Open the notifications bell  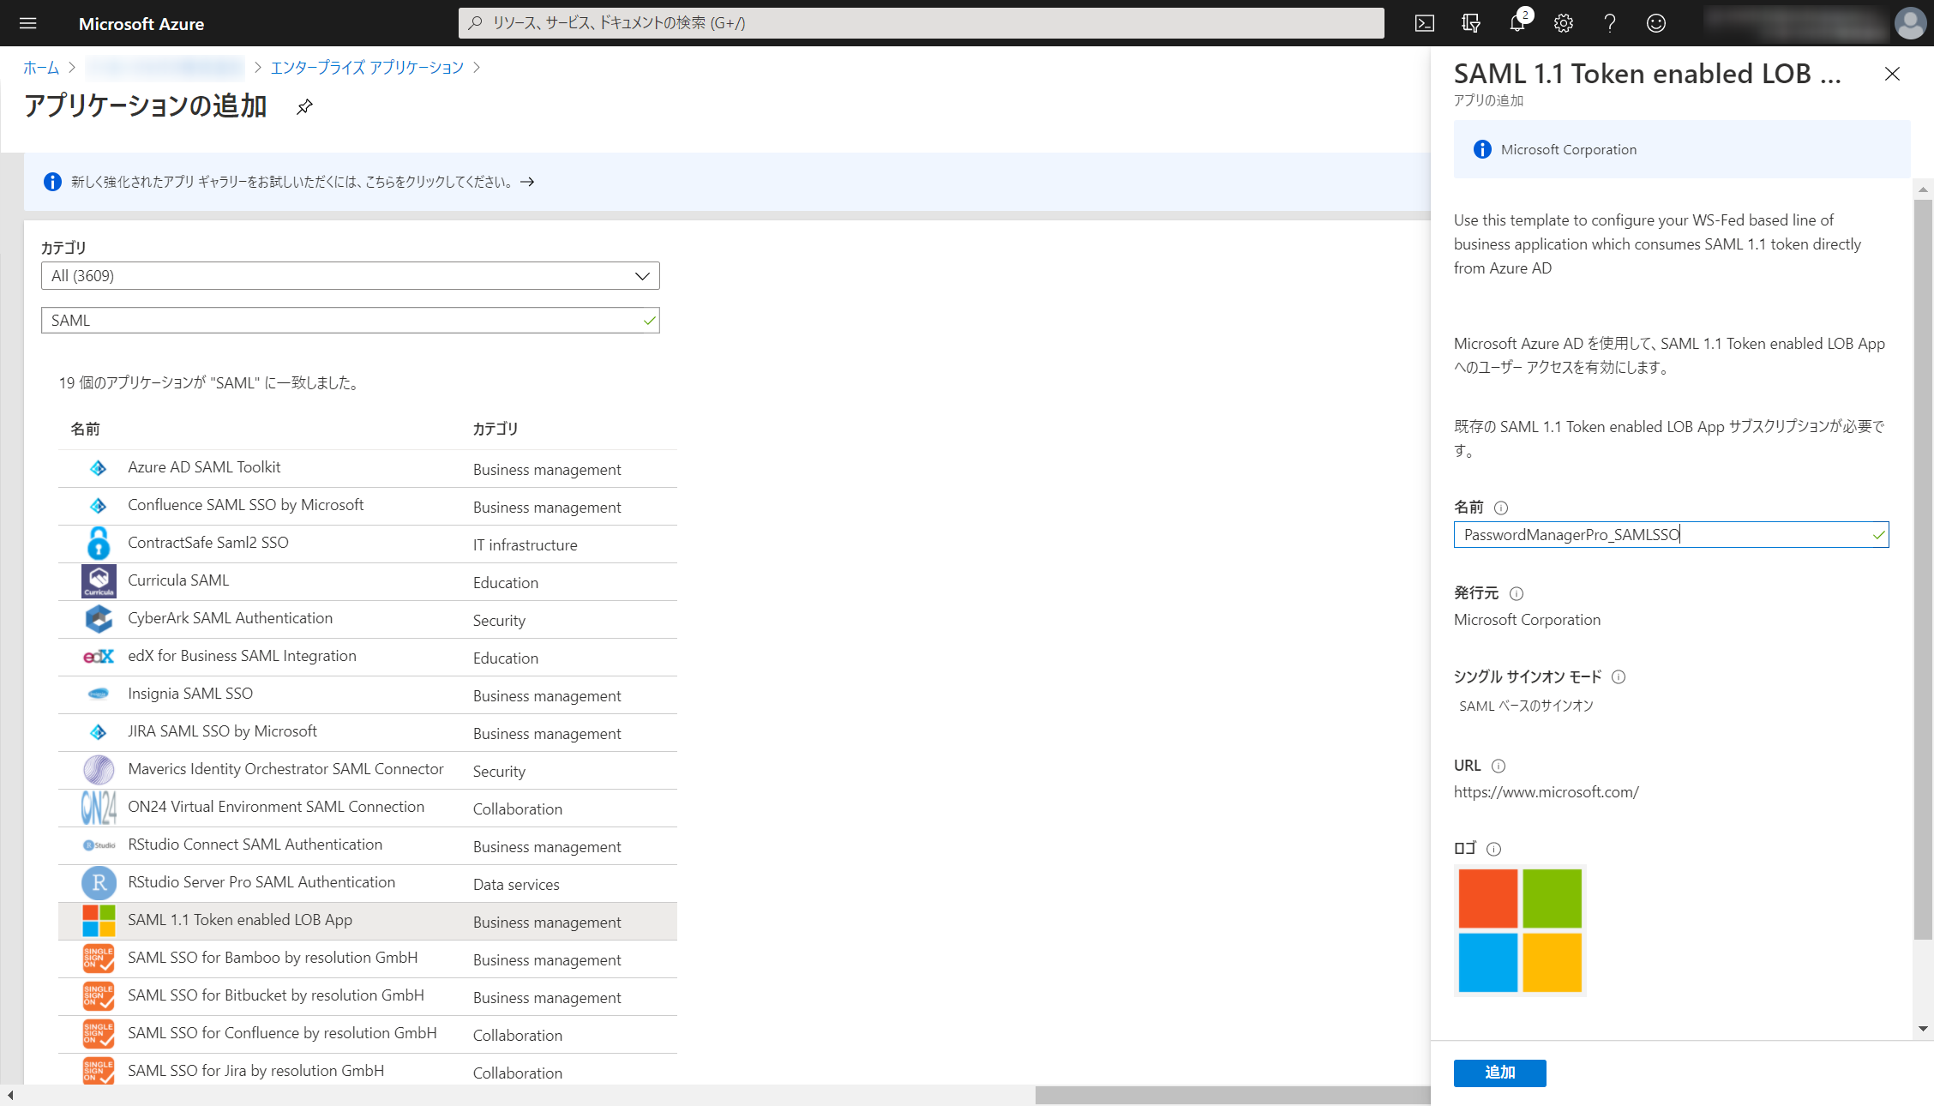click(1517, 23)
